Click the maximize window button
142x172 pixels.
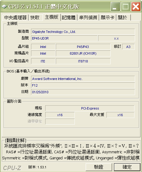coord(125,7)
